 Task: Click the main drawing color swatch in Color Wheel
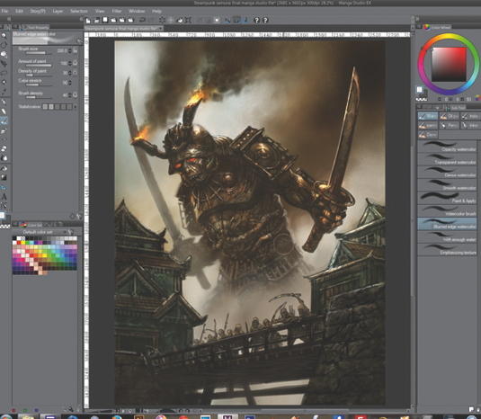(x=419, y=90)
